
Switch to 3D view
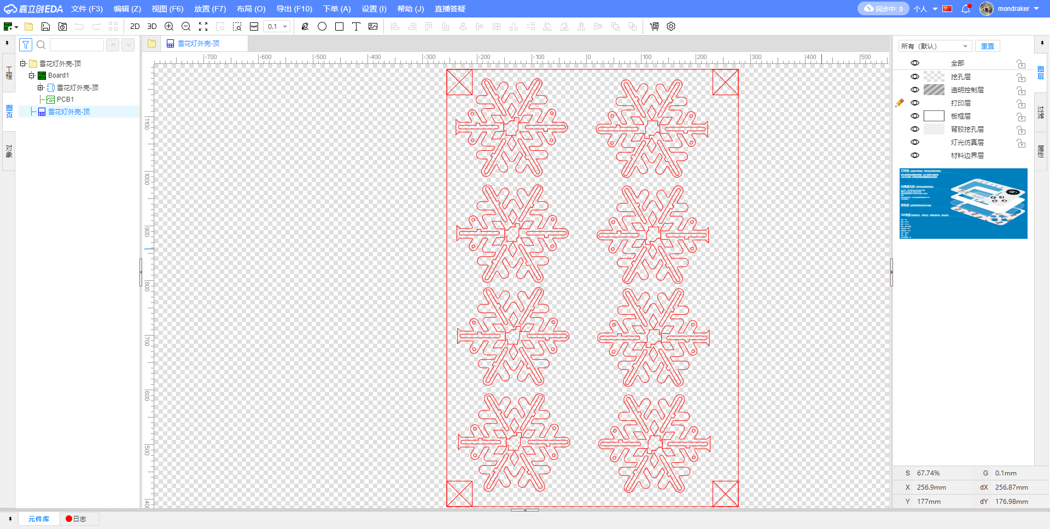pyautogui.click(x=152, y=26)
